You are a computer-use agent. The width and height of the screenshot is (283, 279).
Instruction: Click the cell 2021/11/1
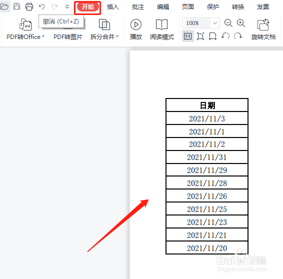tap(207, 131)
